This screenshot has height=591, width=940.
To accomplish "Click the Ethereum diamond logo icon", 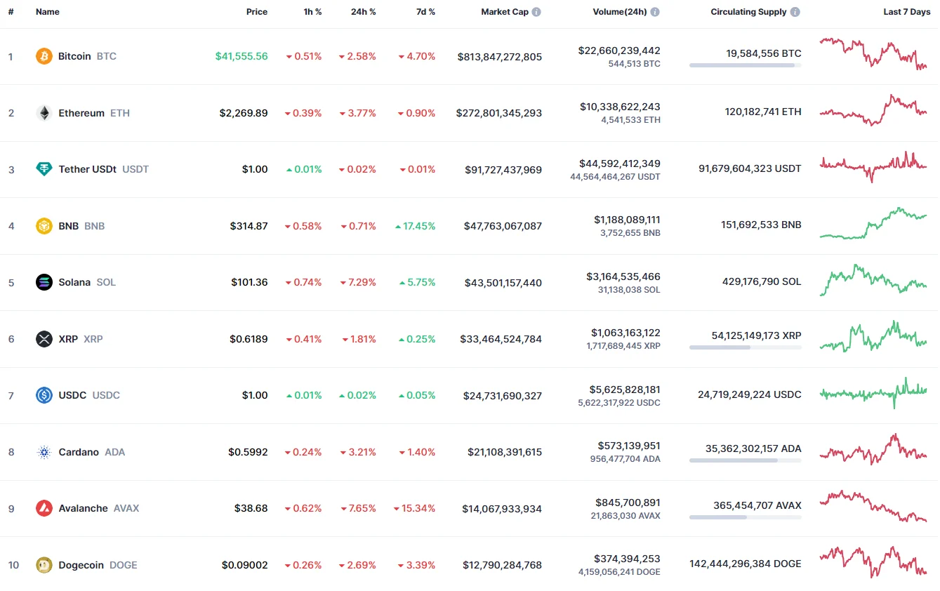I will [44, 113].
